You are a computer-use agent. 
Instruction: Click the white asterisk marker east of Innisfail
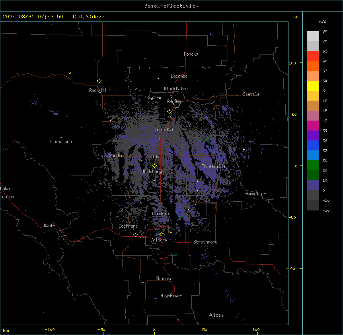coord(200,121)
